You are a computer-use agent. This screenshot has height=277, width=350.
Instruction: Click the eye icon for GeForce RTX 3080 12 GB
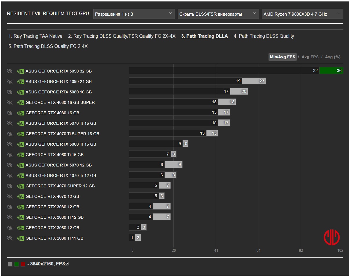10,207
